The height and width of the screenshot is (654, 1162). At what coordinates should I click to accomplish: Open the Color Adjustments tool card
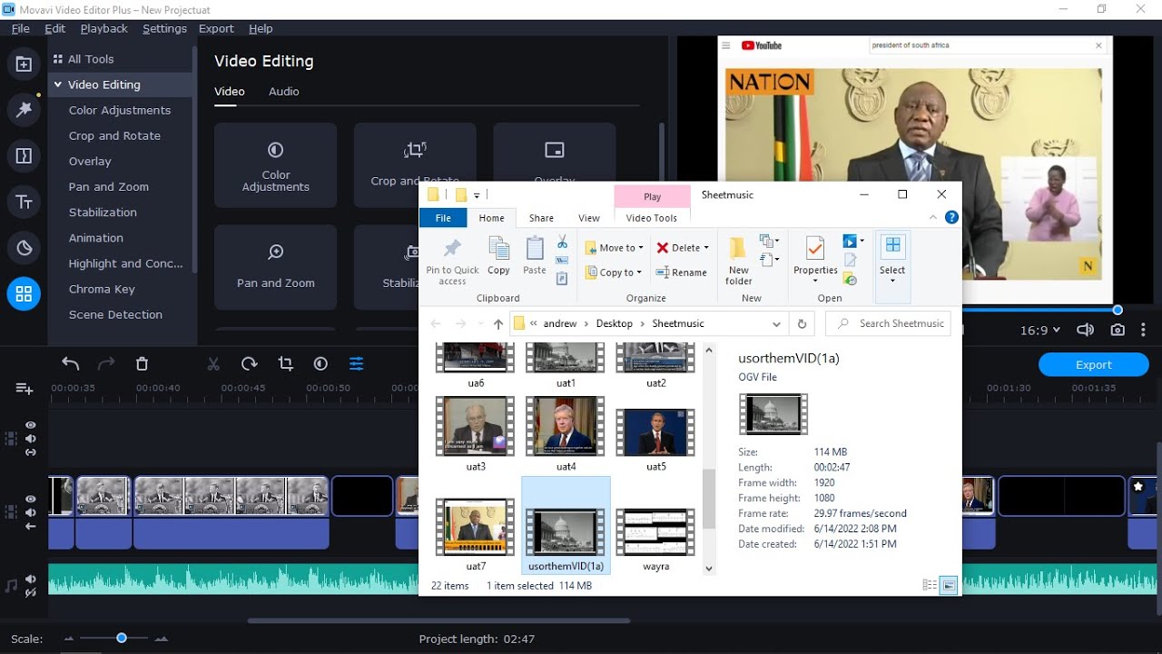click(276, 165)
